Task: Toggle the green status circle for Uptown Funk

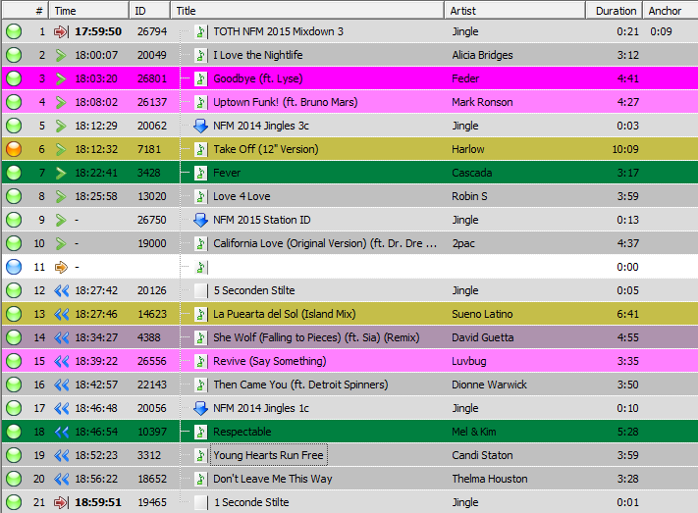Action: [x=14, y=102]
